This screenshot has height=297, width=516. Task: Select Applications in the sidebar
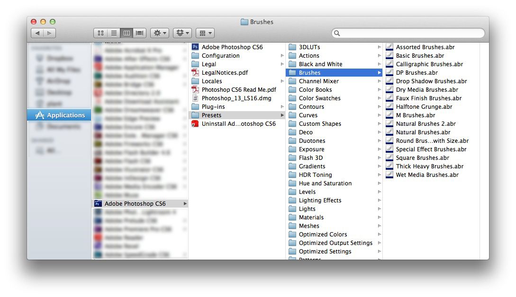pyautogui.click(x=59, y=115)
